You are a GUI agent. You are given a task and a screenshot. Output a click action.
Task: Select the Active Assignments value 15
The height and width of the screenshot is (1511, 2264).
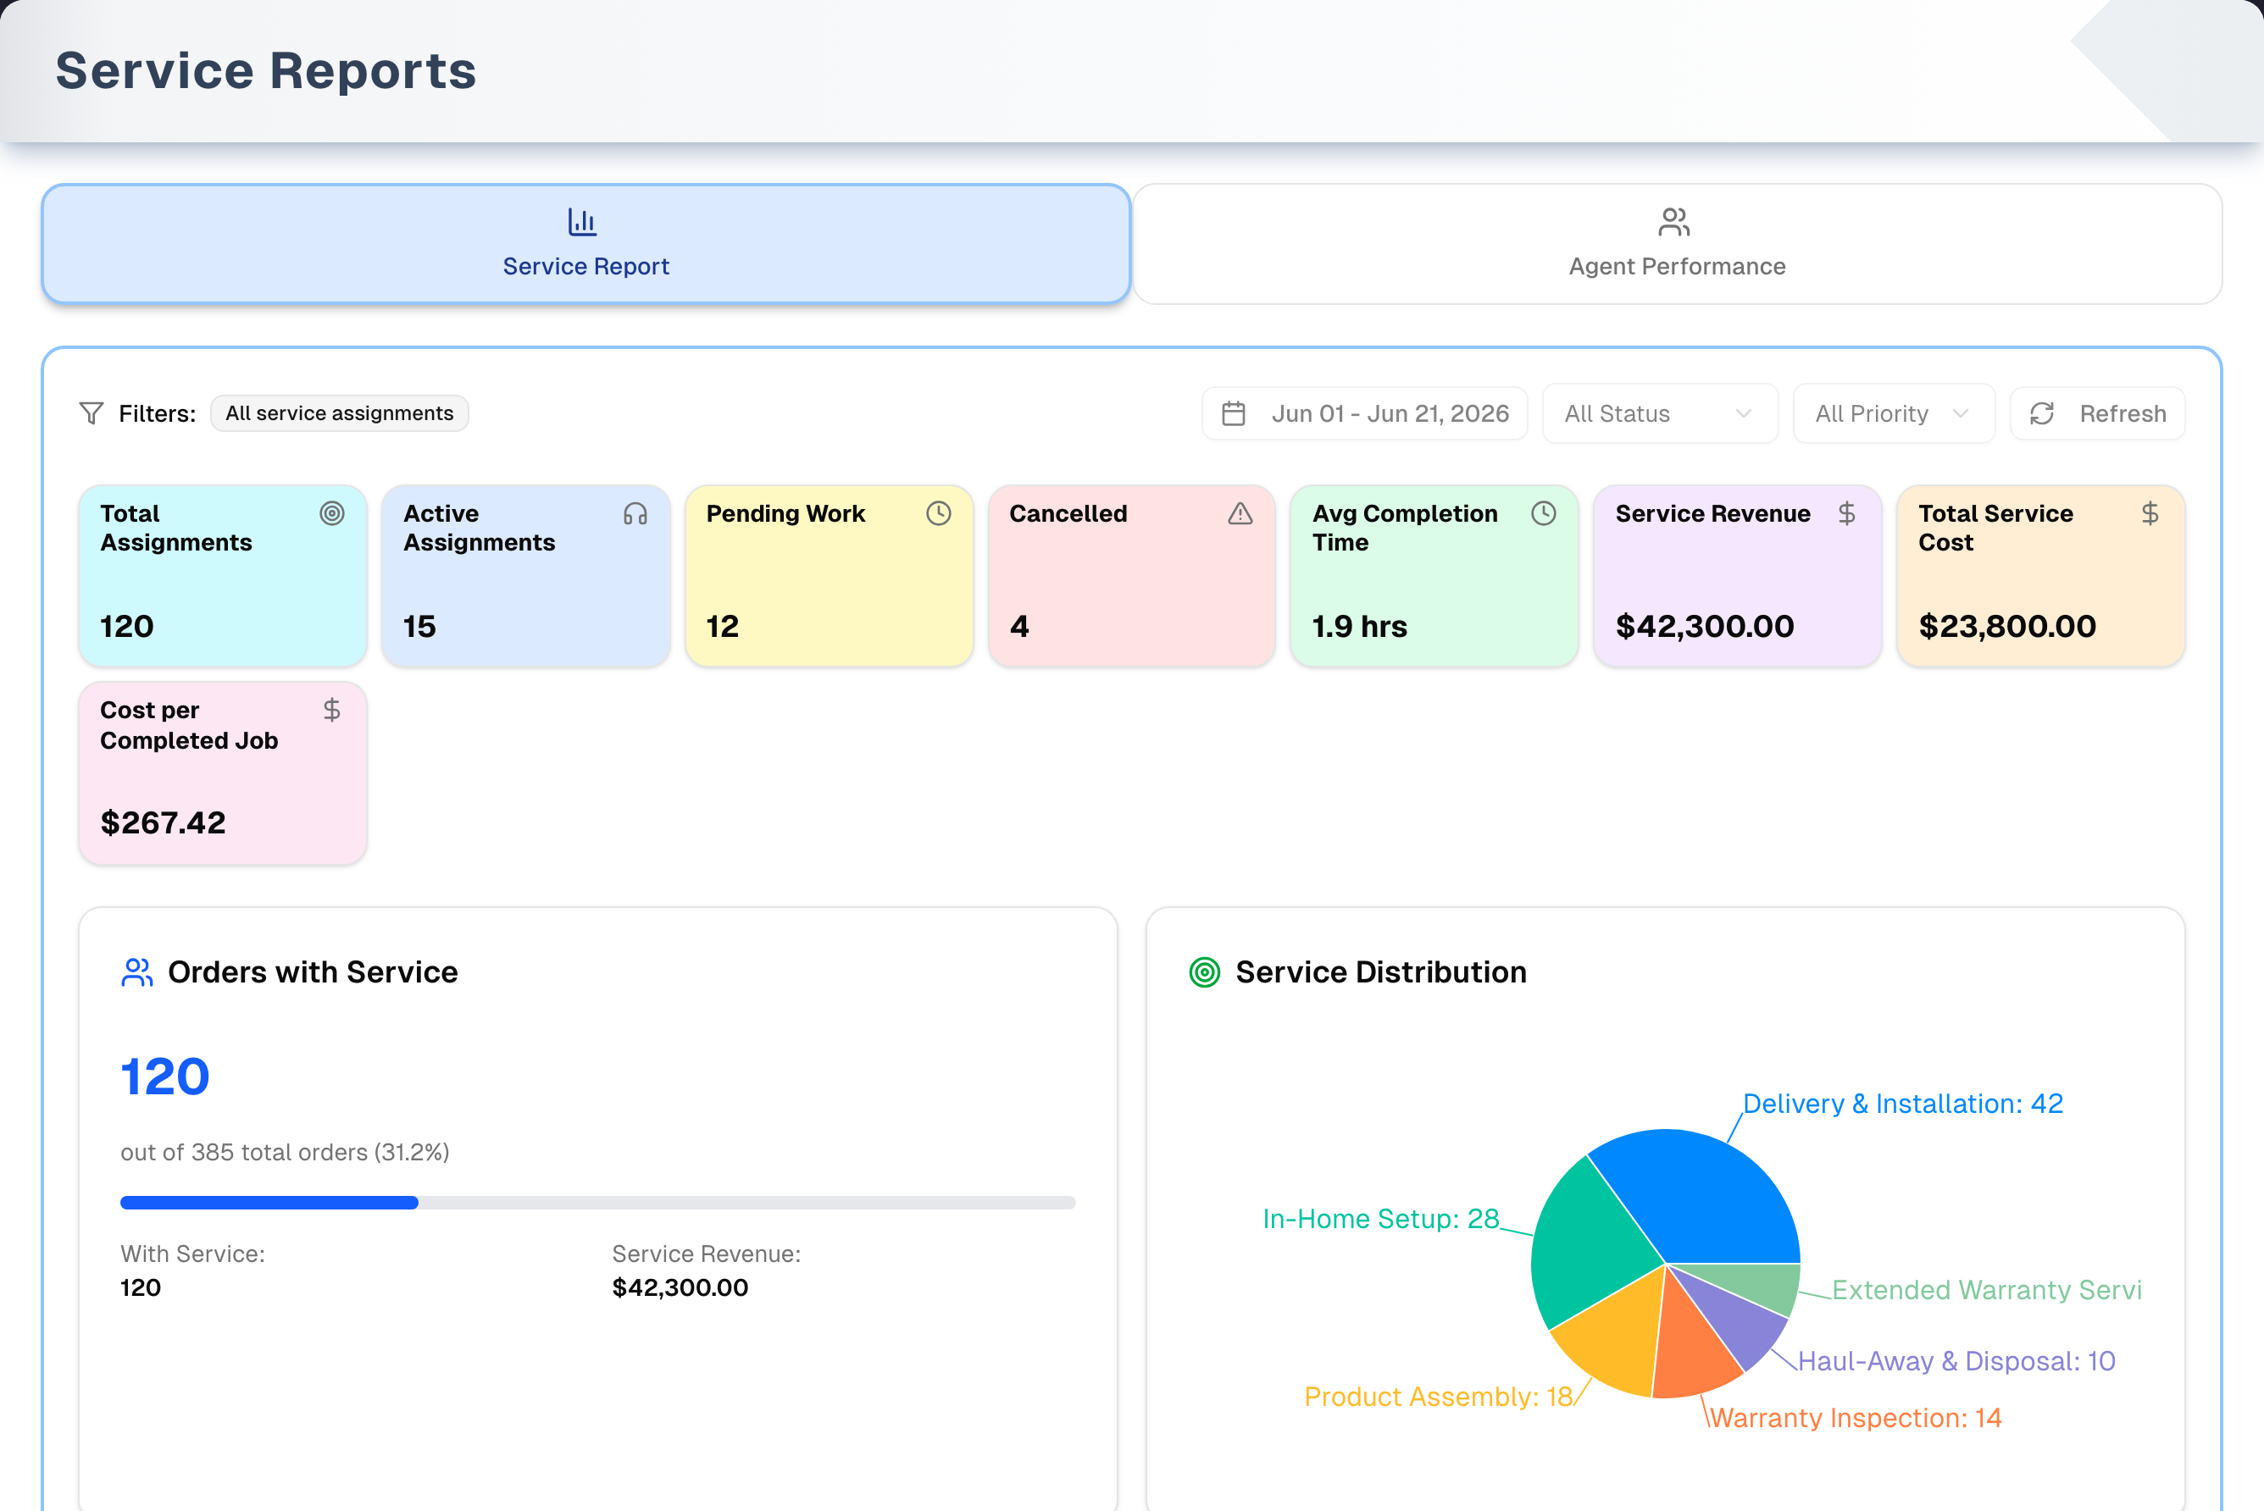point(419,627)
